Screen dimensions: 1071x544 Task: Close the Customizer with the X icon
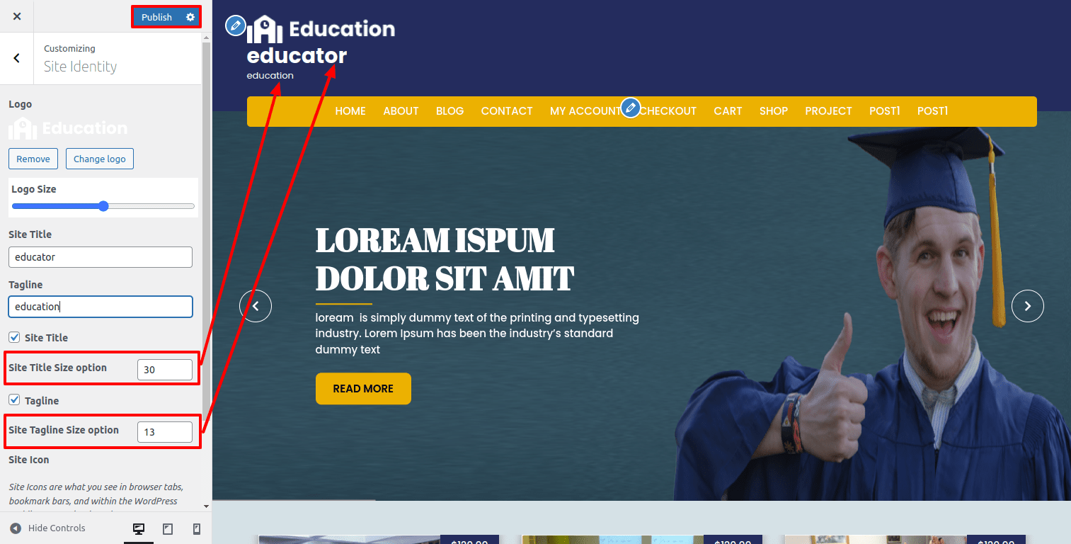(x=17, y=16)
